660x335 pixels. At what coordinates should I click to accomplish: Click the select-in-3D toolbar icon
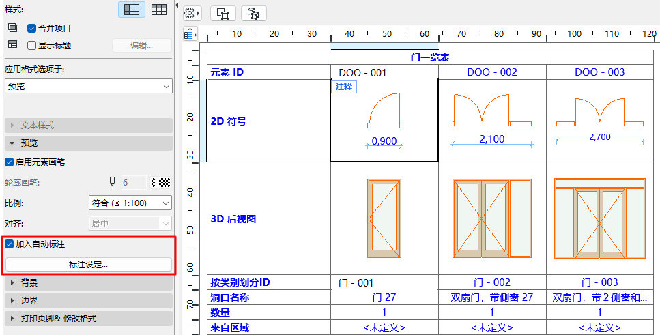pyautogui.click(x=253, y=14)
